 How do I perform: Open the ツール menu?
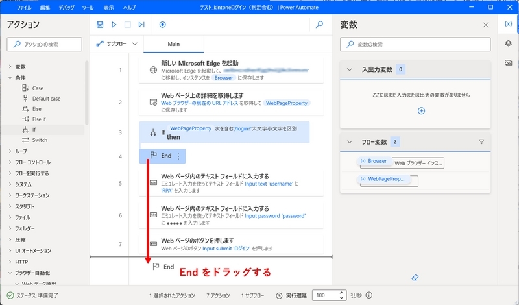(x=88, y=8)
